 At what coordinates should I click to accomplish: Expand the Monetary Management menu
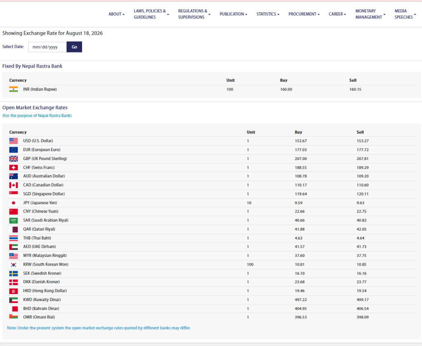click(x=370, y=14)
